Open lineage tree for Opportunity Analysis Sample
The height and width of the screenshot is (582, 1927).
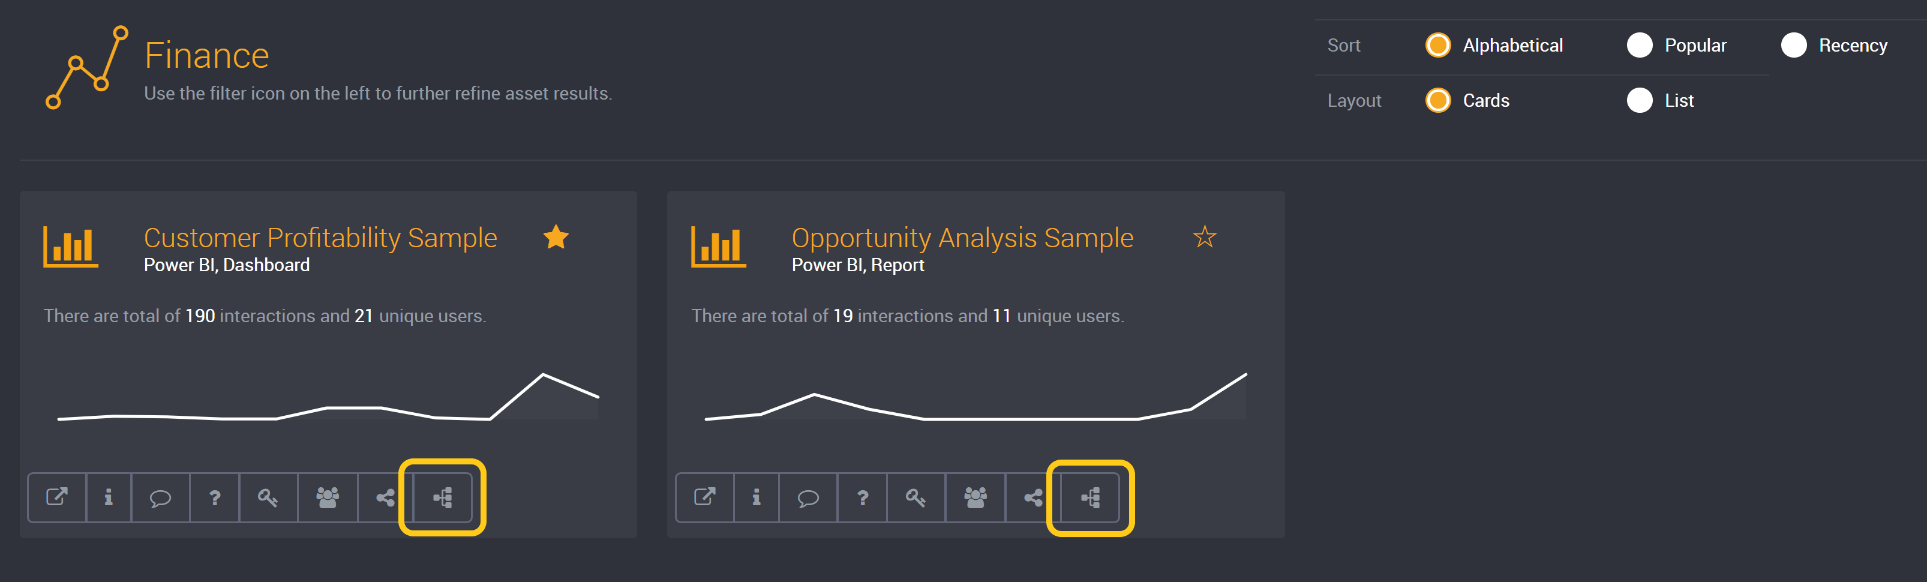pos(1091,497)
